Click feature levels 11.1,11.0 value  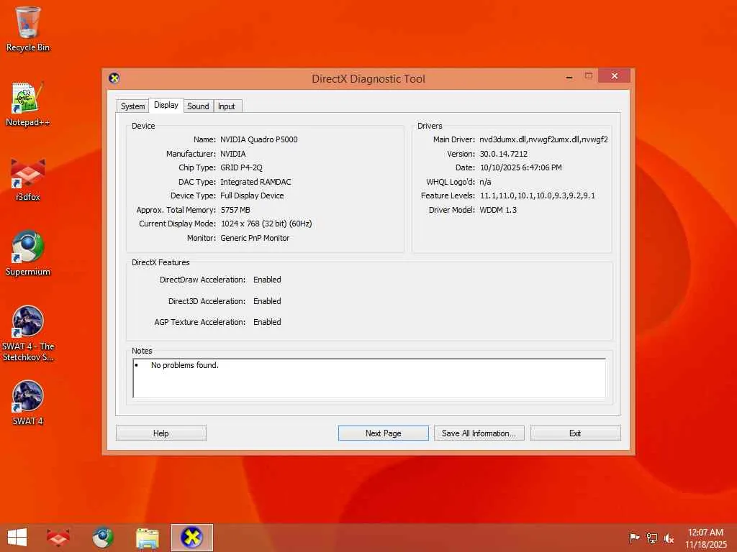point(537,195)
